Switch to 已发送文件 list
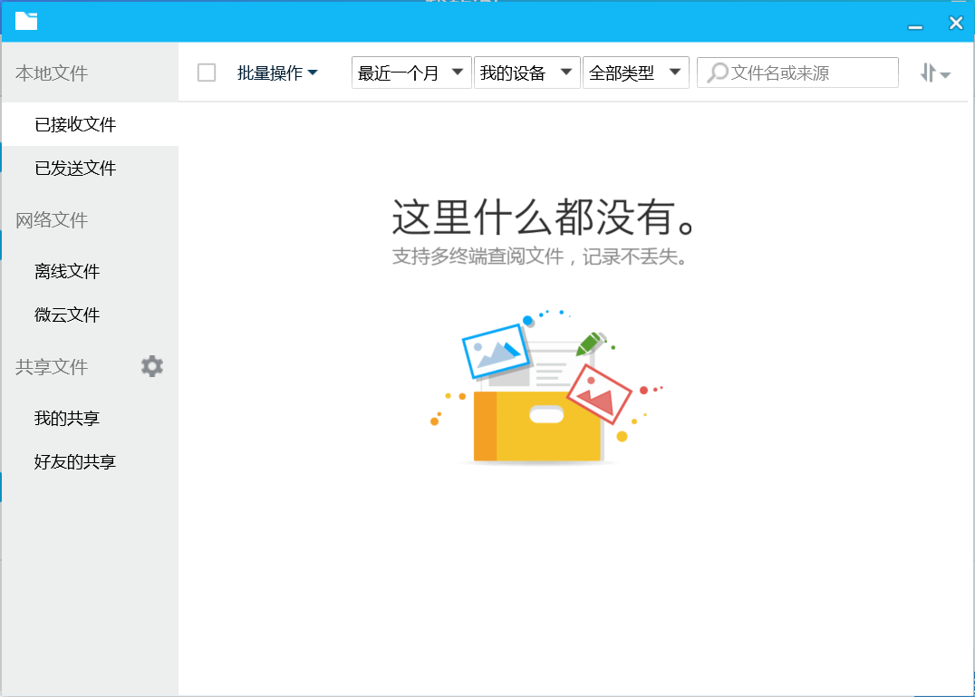 75,168
